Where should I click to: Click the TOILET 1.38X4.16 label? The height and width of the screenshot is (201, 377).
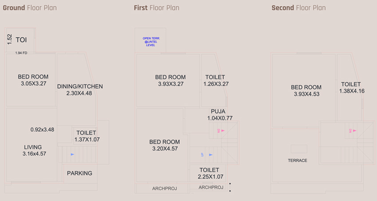352,88
